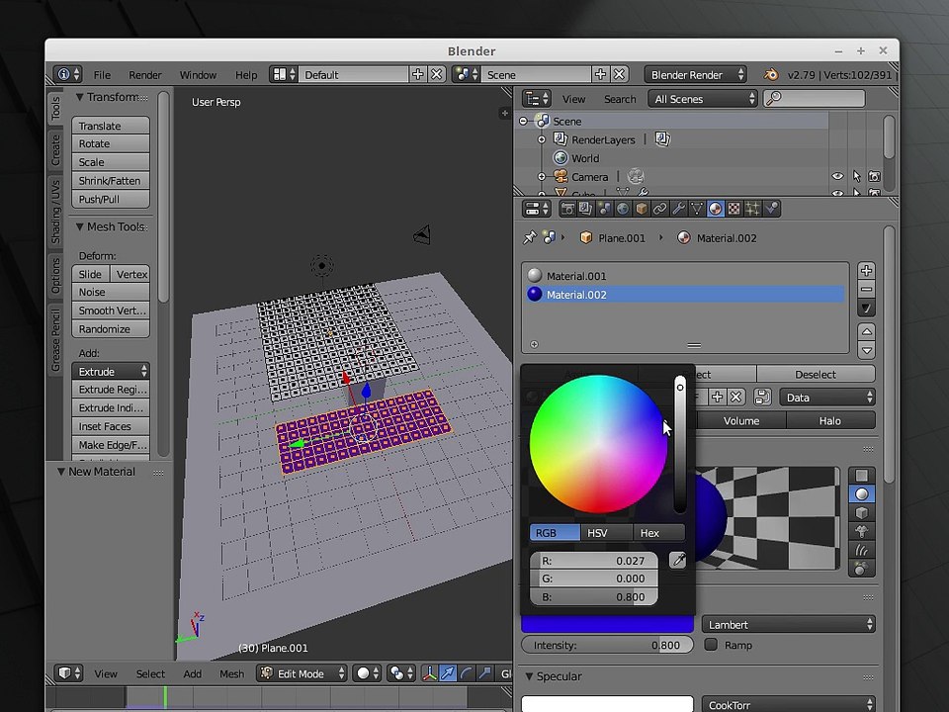Collapse the Transform panel triangle
949x712 pixels.
pos(79,97)
